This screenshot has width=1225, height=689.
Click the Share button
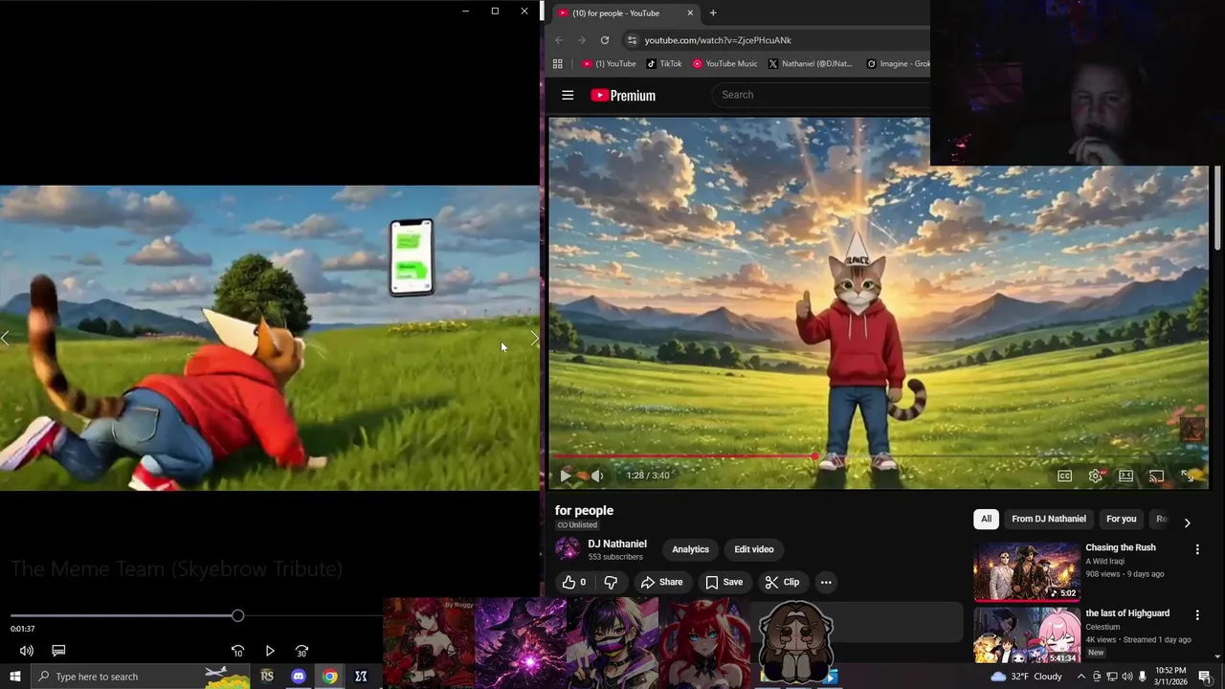tap(662, 582)
